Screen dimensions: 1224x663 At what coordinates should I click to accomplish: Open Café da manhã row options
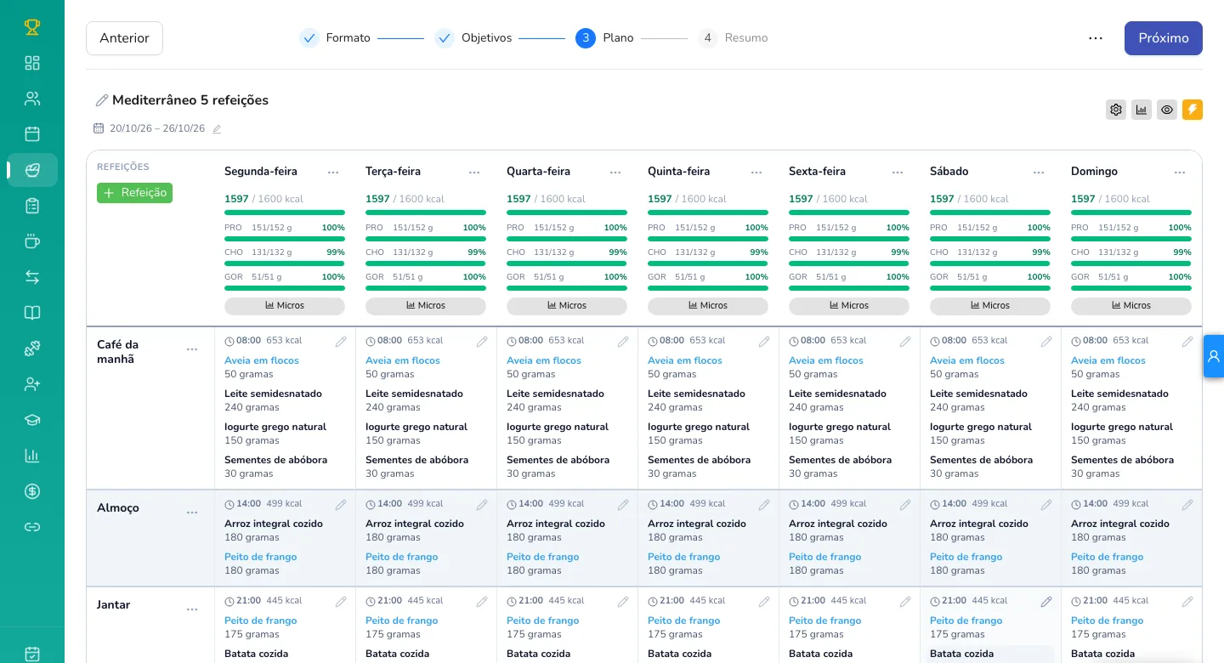pyautogui.click(x=192, y=349)
